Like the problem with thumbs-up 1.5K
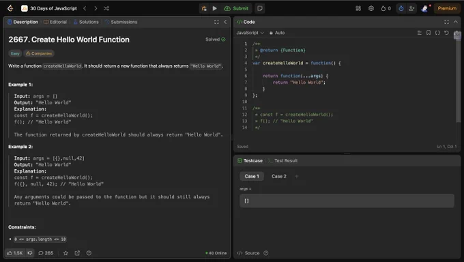The image size is (464, 262). click(15, 253)
